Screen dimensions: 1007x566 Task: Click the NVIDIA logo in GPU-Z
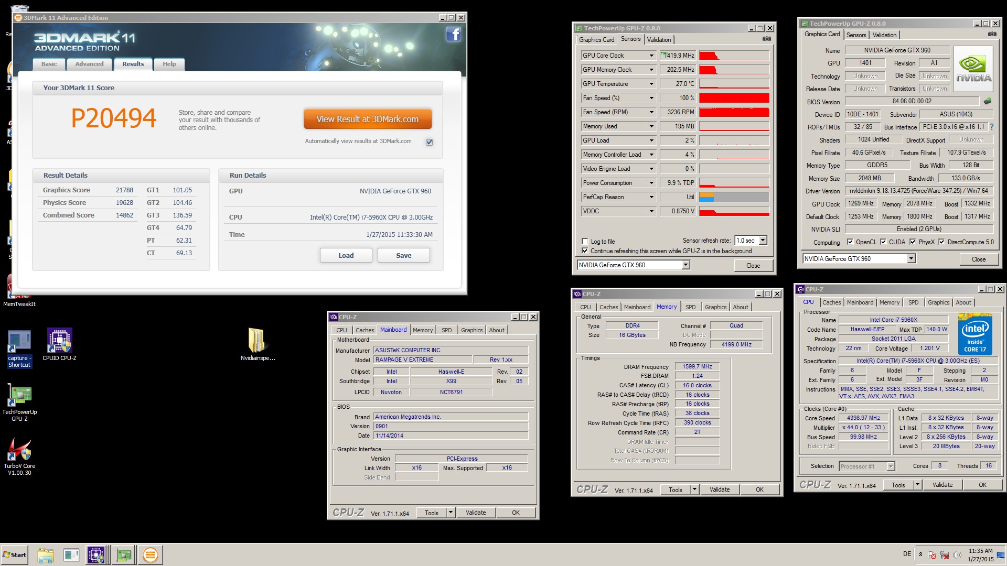(973, 70)
